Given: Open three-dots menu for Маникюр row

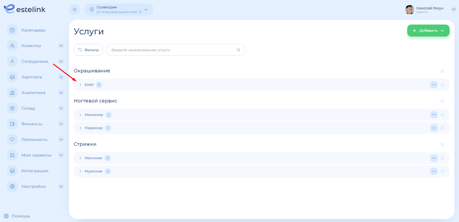Looking at the screenshot, I should coord(434,115).
